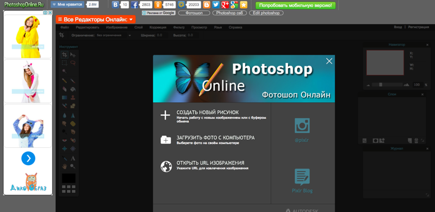Viewport: 435px width, 212px height.
Task: Select the Brush tool
Action: [x=73, y=81]
